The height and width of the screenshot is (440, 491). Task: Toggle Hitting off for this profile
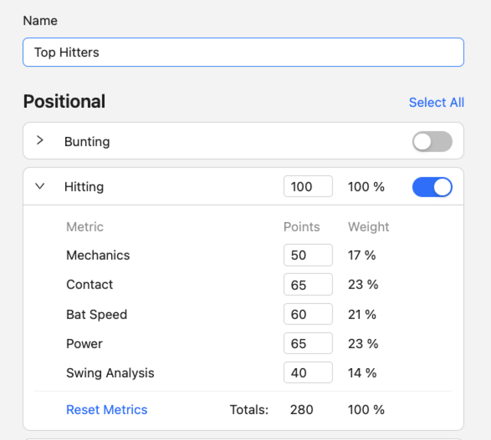[x=432, y=187]
